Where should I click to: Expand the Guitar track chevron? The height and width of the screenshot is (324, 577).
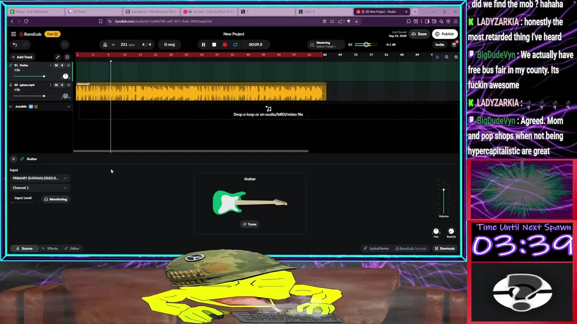click(69, 65)
